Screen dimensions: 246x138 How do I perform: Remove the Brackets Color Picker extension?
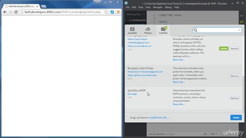[234, 76]
